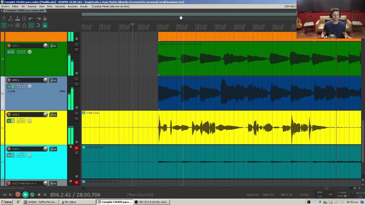The width and height of the screenshot is (365, 205).
Task: Open the FX chain for VOZ 1
Action: pos(9,121)
